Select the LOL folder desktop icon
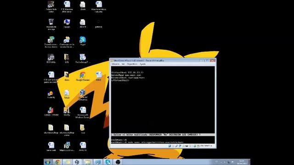The image size is (294, 165). (x=67, y=59)
